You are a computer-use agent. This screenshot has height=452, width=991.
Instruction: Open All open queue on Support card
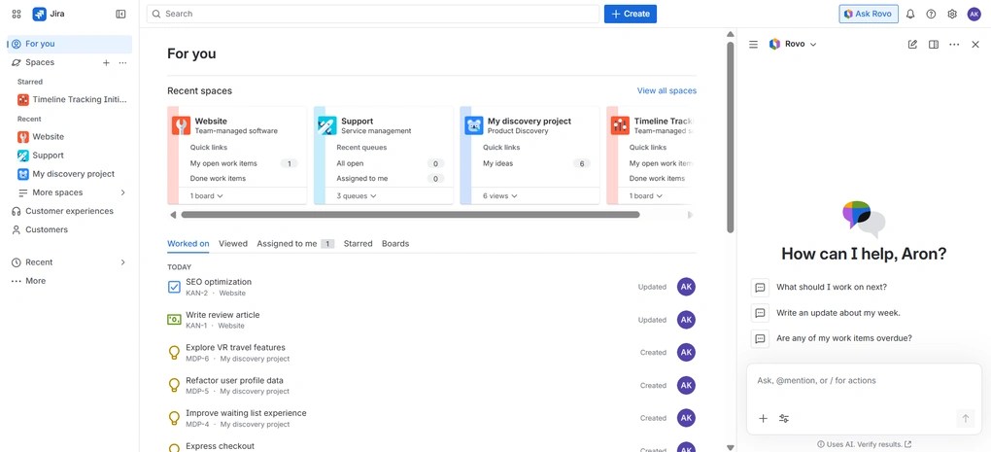390,163
